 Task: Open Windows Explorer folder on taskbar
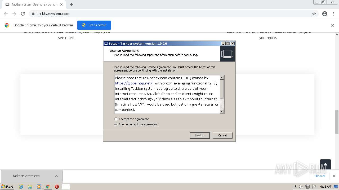30,187
